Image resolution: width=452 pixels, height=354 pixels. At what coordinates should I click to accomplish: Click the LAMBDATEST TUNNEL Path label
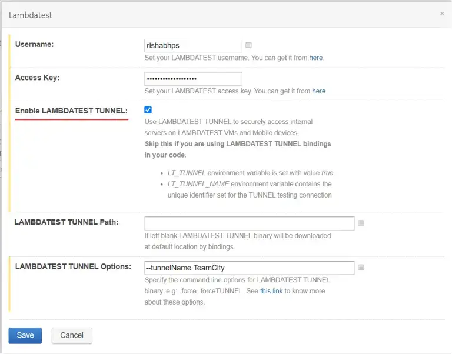(x=67, y=222)
